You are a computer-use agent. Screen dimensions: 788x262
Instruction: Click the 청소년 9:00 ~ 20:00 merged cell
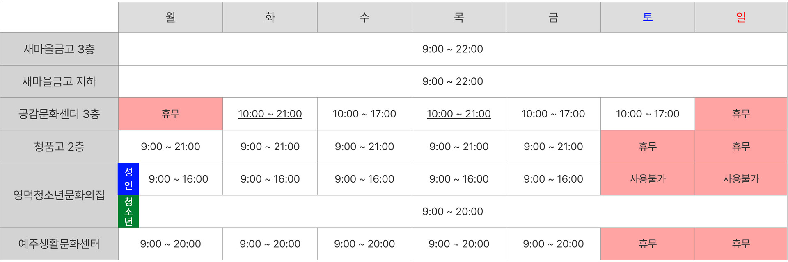(452, 211)
